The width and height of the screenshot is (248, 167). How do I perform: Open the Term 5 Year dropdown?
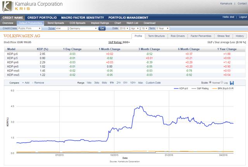click(162, 28)
